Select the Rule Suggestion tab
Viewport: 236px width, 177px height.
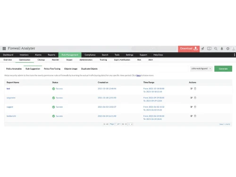pos(33,69)
